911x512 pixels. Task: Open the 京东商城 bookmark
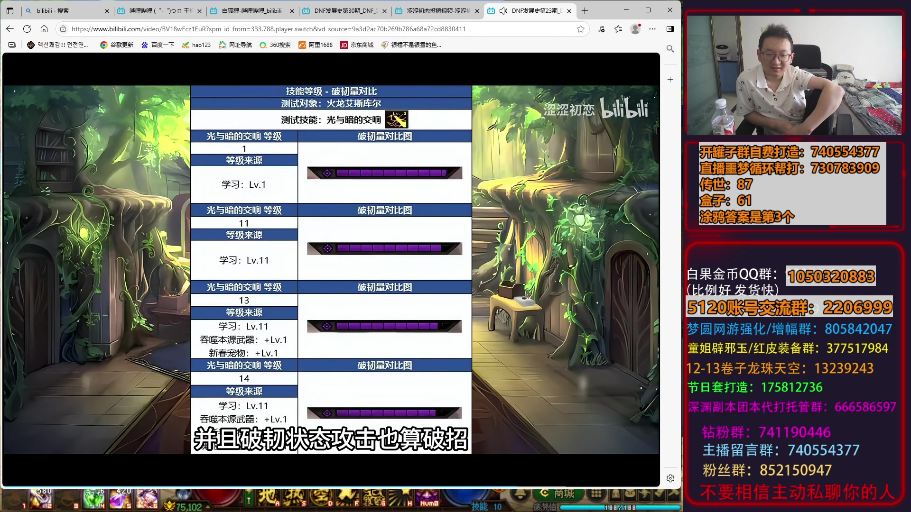tap(357, 45)
